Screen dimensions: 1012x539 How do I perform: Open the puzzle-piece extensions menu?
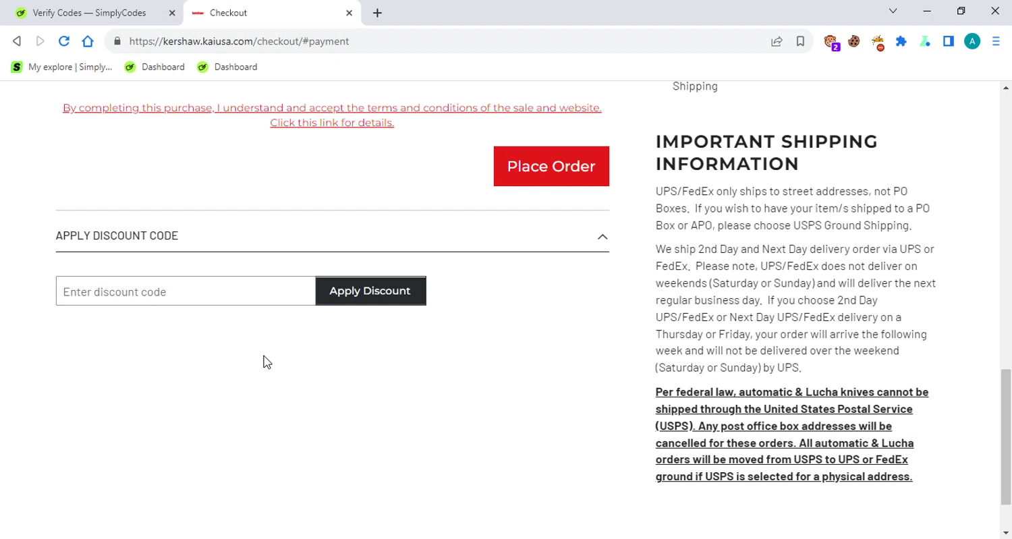[x=901, y=41]
